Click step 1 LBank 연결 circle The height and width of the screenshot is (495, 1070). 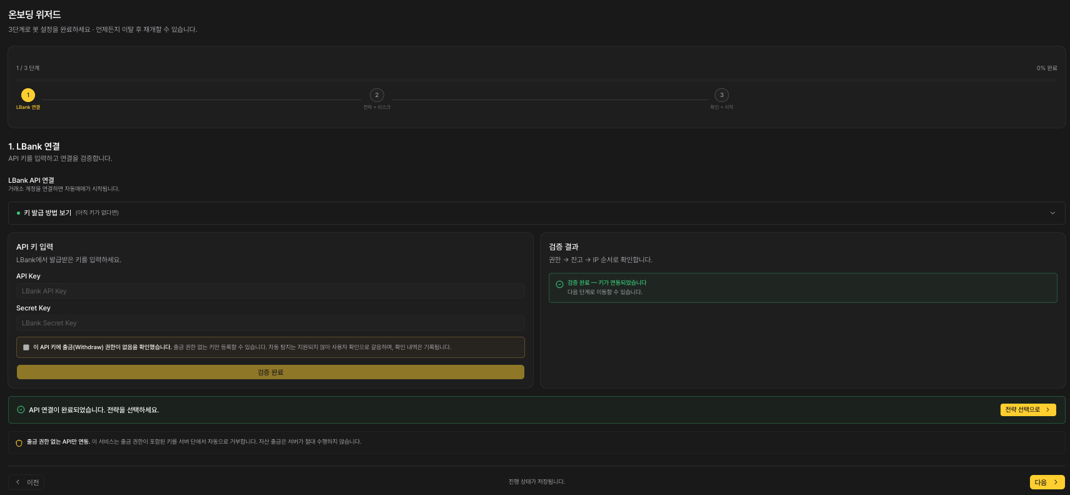(28, 95)
